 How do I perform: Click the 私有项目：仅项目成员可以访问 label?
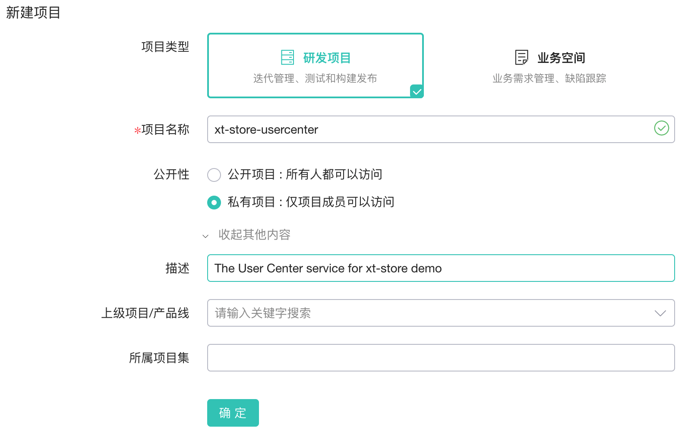click(311, 202)
